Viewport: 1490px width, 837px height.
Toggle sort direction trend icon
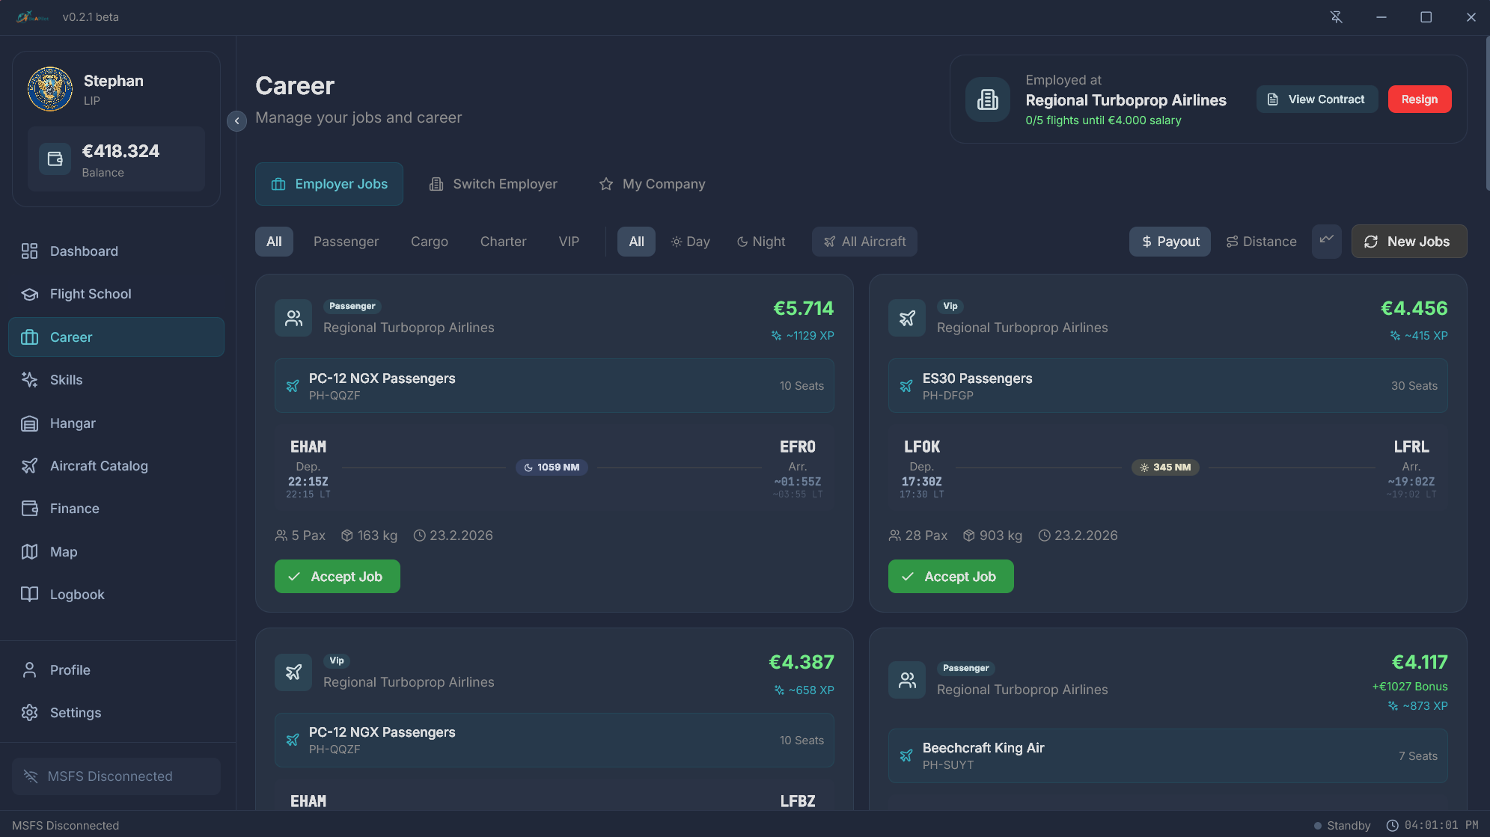pyautogui.click(x=1326, y=241)
